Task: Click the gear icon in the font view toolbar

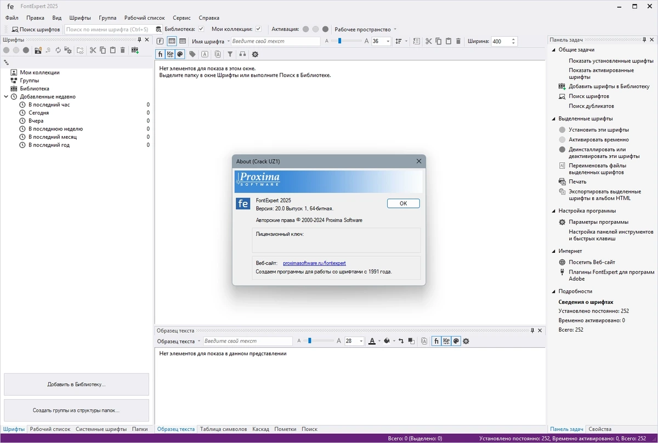Action: [255, 54]
